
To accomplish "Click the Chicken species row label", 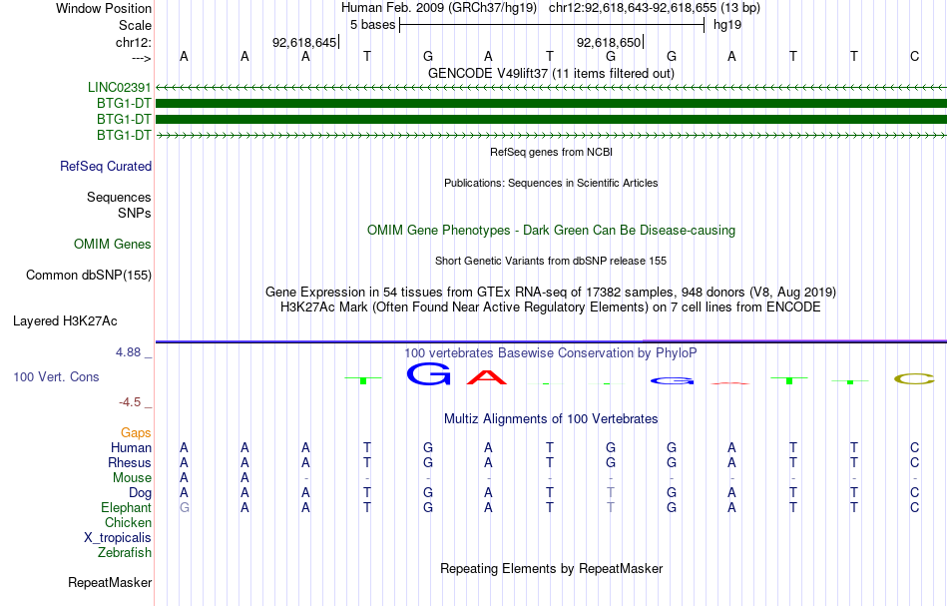I will point(128,522).
